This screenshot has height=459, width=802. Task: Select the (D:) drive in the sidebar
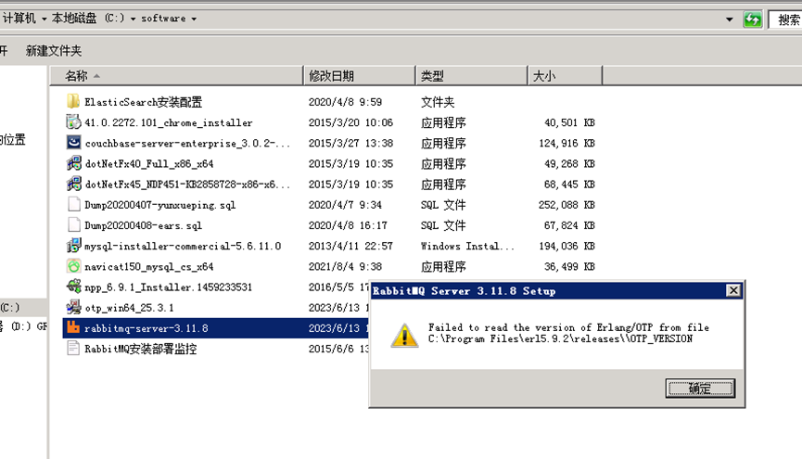coord(23,326)
